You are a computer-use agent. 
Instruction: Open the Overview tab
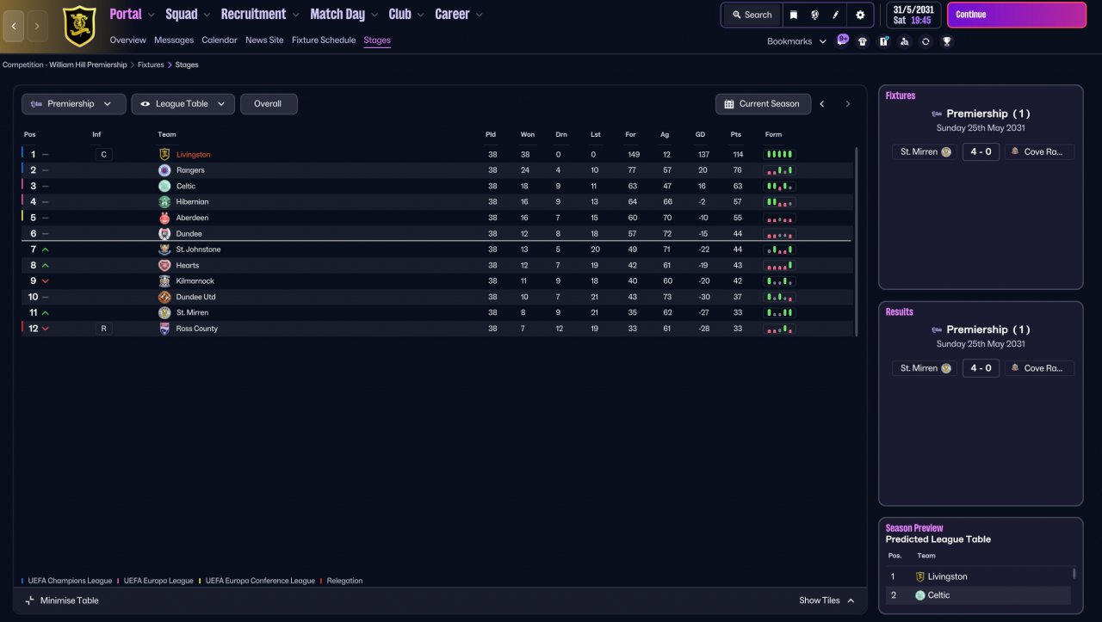pos(128,40)
